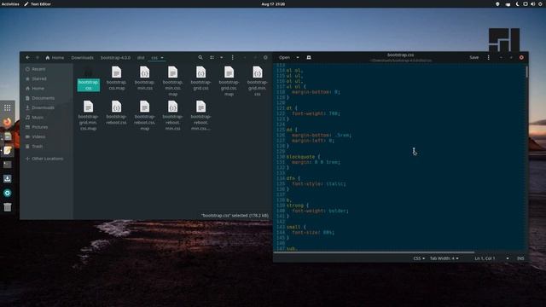Change CSS syntax highlighting mode dropdown
Image resolution: width=546 pixels, height=307 pixels.
pyautogui.click(x=419, y=258)
